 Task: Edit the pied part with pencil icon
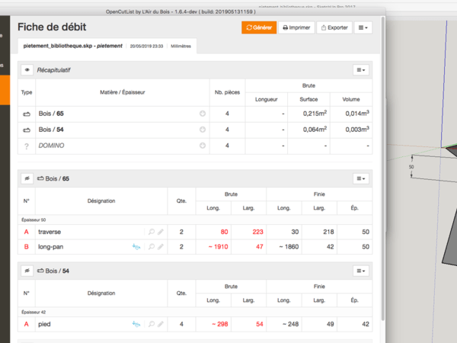pos(161,324)
